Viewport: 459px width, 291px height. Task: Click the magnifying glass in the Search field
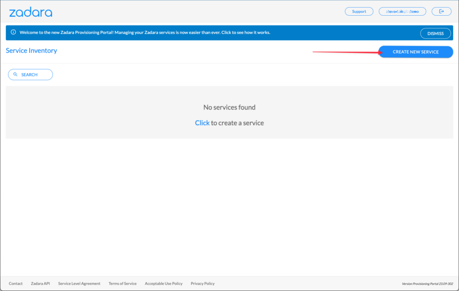coord(16,74)
